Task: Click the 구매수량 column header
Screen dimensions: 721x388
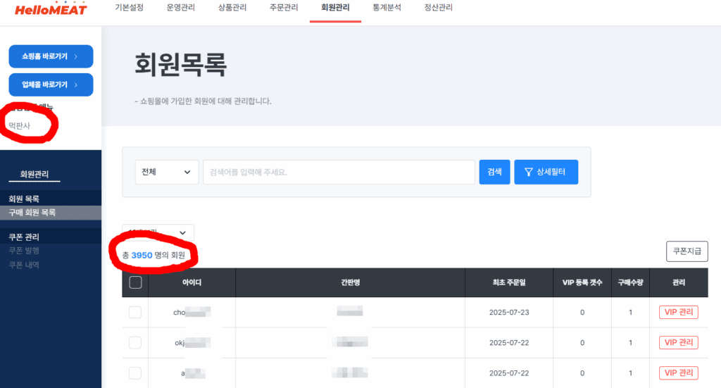Action: click(630, 282)
